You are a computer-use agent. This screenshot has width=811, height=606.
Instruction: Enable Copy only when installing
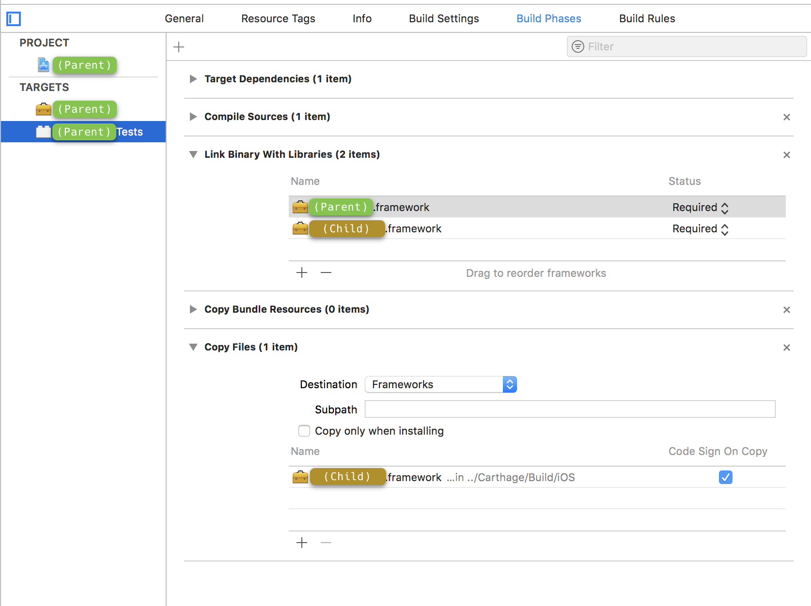(x=304, y=430)
